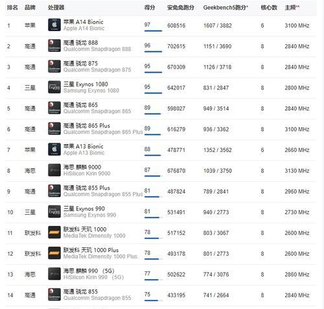Sort by the 得分 column header
Screen dimensions: 324x309
click(150, 8)
